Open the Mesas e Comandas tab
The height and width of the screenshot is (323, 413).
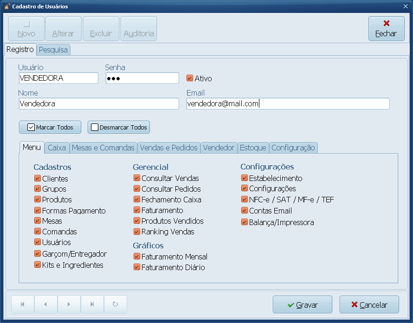[103, 148]
